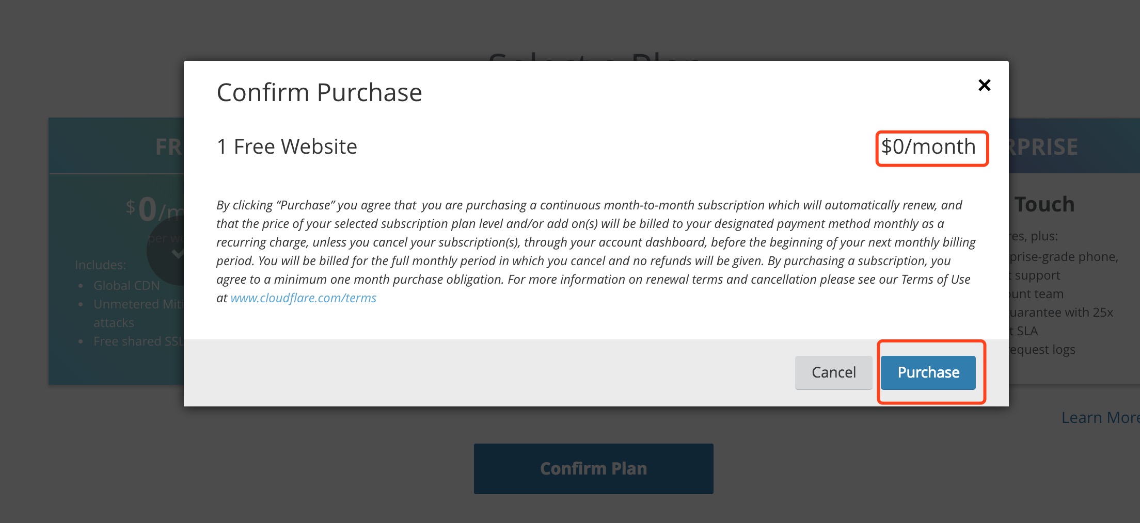Click the dimmed Confirm Plan button
The width and height of the screenshot is (1140, 523).
tap(593, 468)
